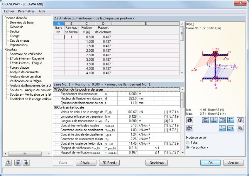Viewport: 249px width, 176px height.
Task: Click column header D (Rapport)
Action: 103,24
